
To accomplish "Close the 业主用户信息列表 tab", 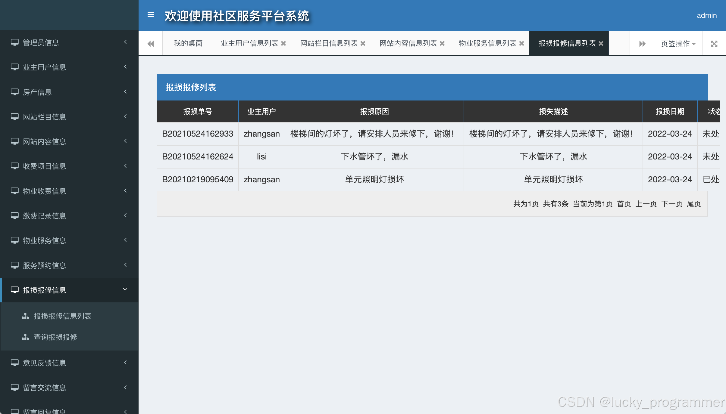I will (283, 44).
